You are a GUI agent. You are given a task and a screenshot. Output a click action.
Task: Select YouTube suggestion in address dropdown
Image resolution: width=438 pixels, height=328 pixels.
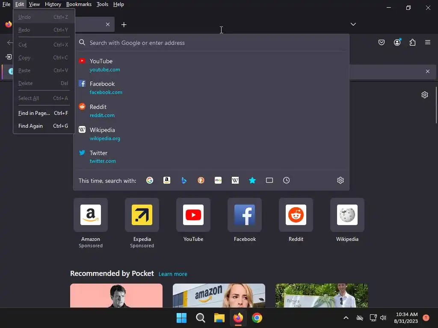coord(211,65)
